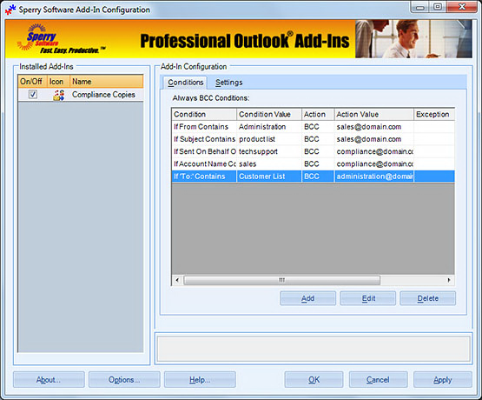Click BCC action in the Customer List row

click(x=318, y=177)
